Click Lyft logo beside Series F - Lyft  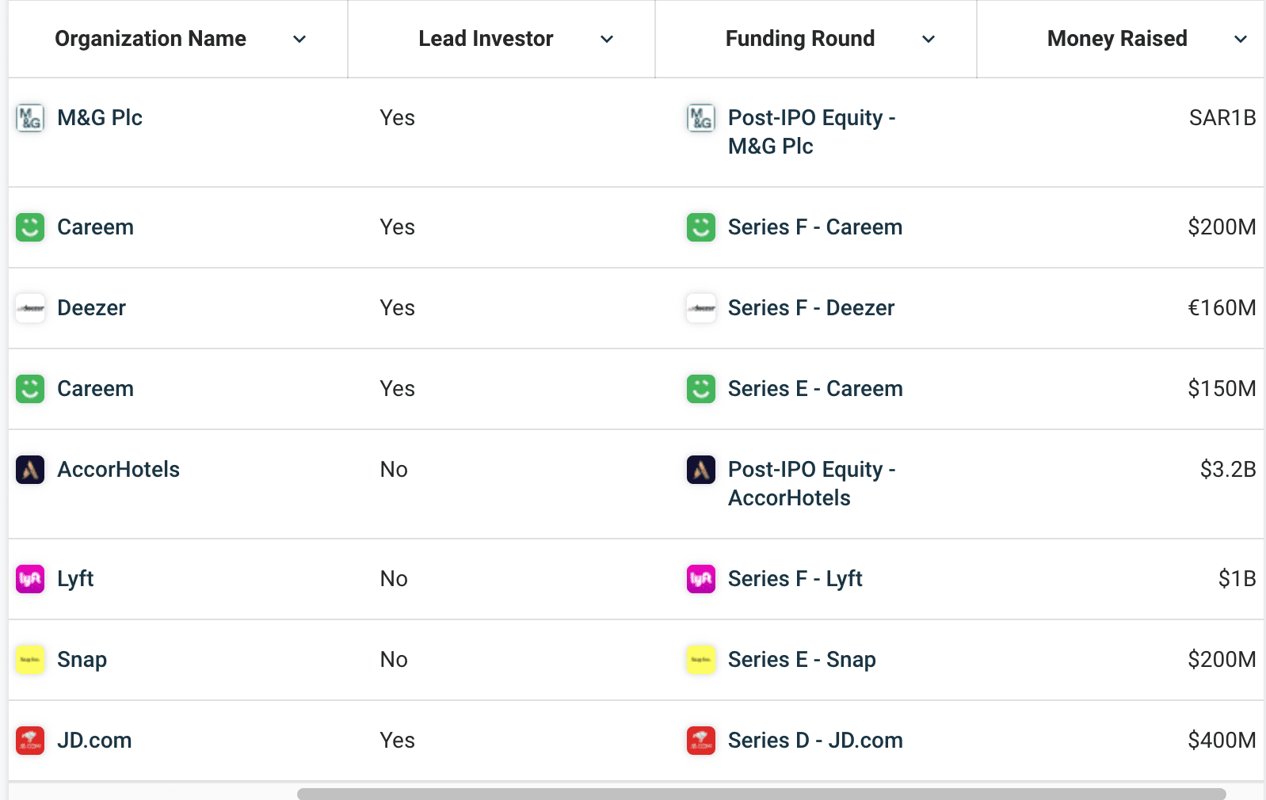(701, 579)
